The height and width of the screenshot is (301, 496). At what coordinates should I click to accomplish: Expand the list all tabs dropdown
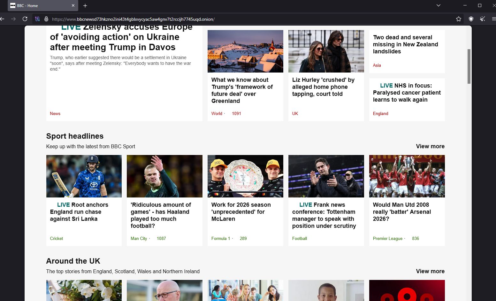(x=439, y=5)
